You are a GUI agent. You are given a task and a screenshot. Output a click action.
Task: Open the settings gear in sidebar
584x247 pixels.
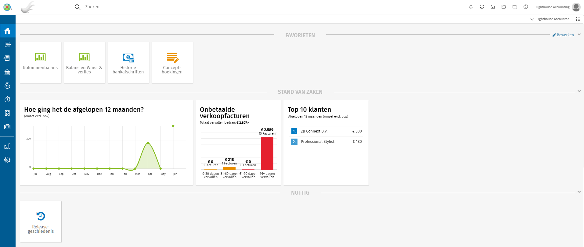(7, 160)
